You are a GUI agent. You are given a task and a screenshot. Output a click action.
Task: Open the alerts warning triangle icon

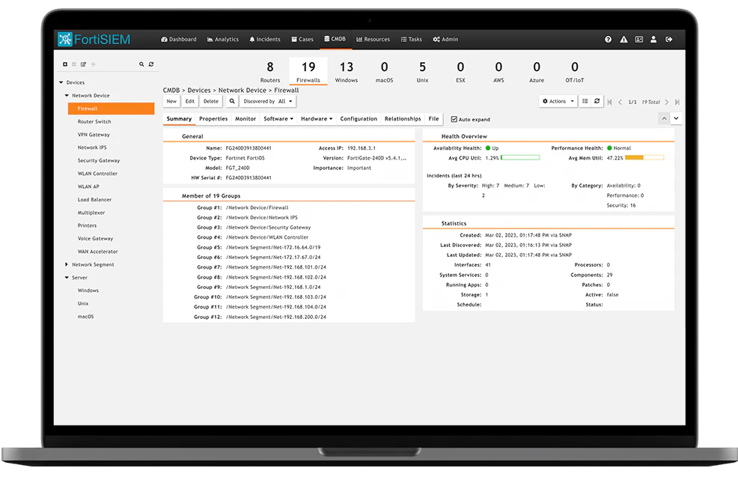click(x=623, y=39)
